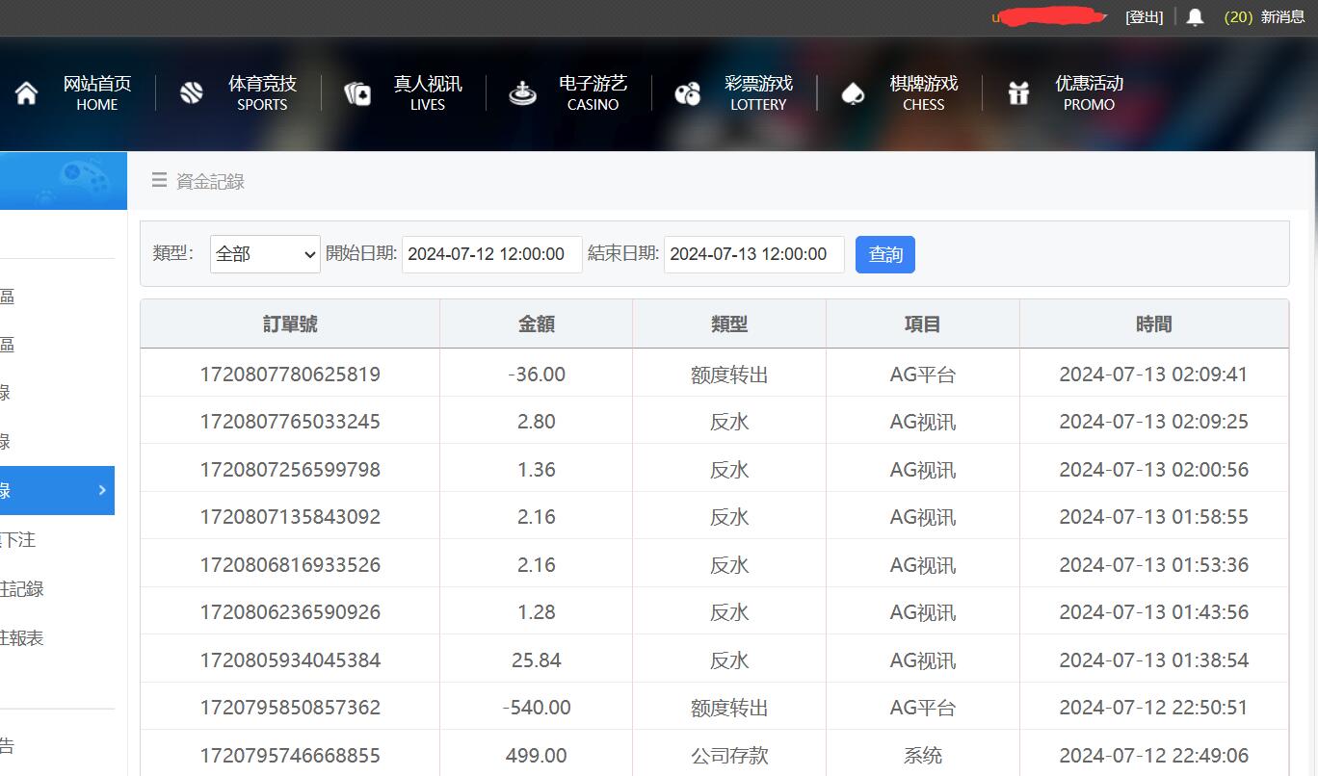The width and height of the screenshot is (1318, 776).
Task: Click the lottery balls icon
Action: click(688, 93)
